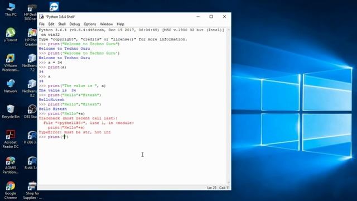The image size is (357, 201).
Task: Close the Python 3.6.4 Shell window
Action: pos(224,17)
